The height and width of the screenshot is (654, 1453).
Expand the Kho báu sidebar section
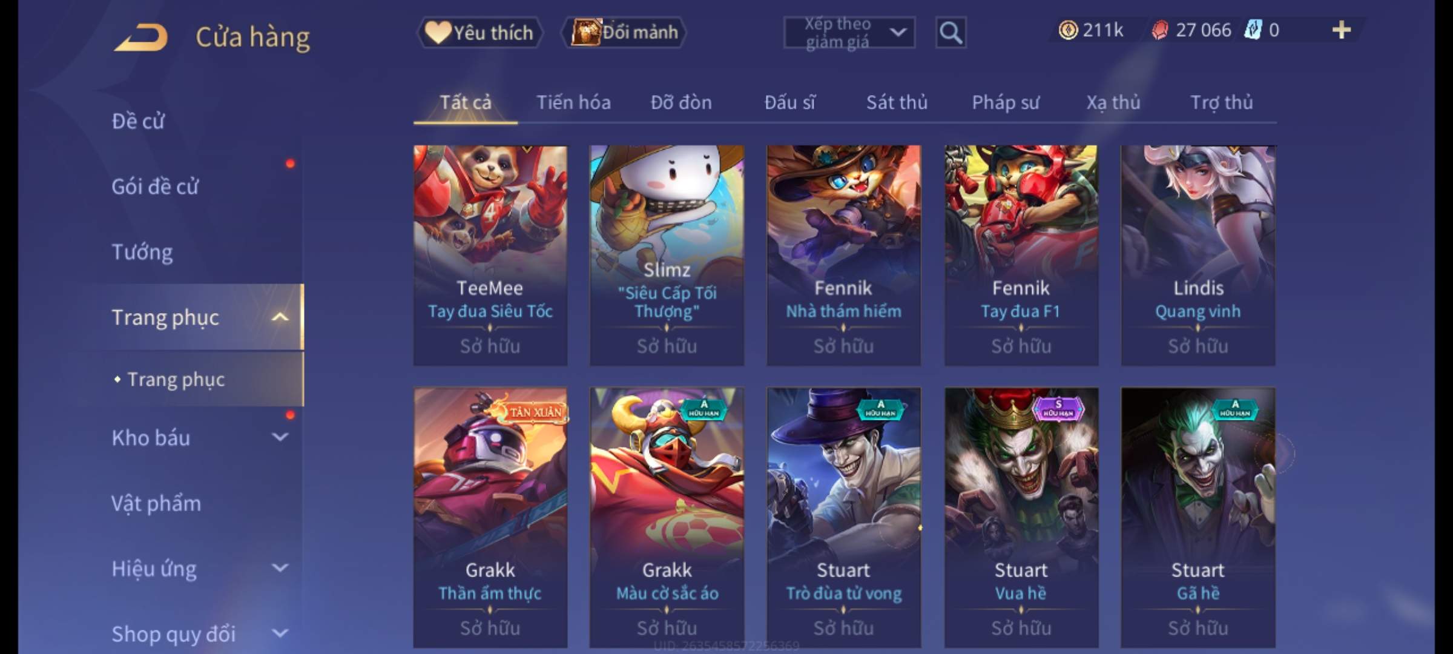pyautogui.click(x=280, y=437)
